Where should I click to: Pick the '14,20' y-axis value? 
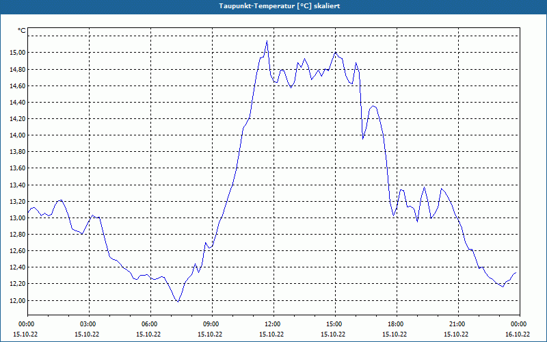click(19, 119)
